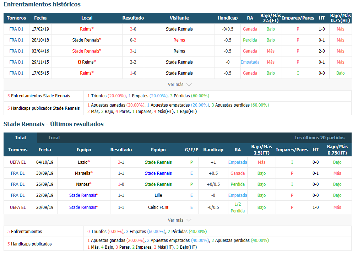Click red card icon beside Celtic FC
The width and height of the screenshot is (358, 254).
(167, 207)
